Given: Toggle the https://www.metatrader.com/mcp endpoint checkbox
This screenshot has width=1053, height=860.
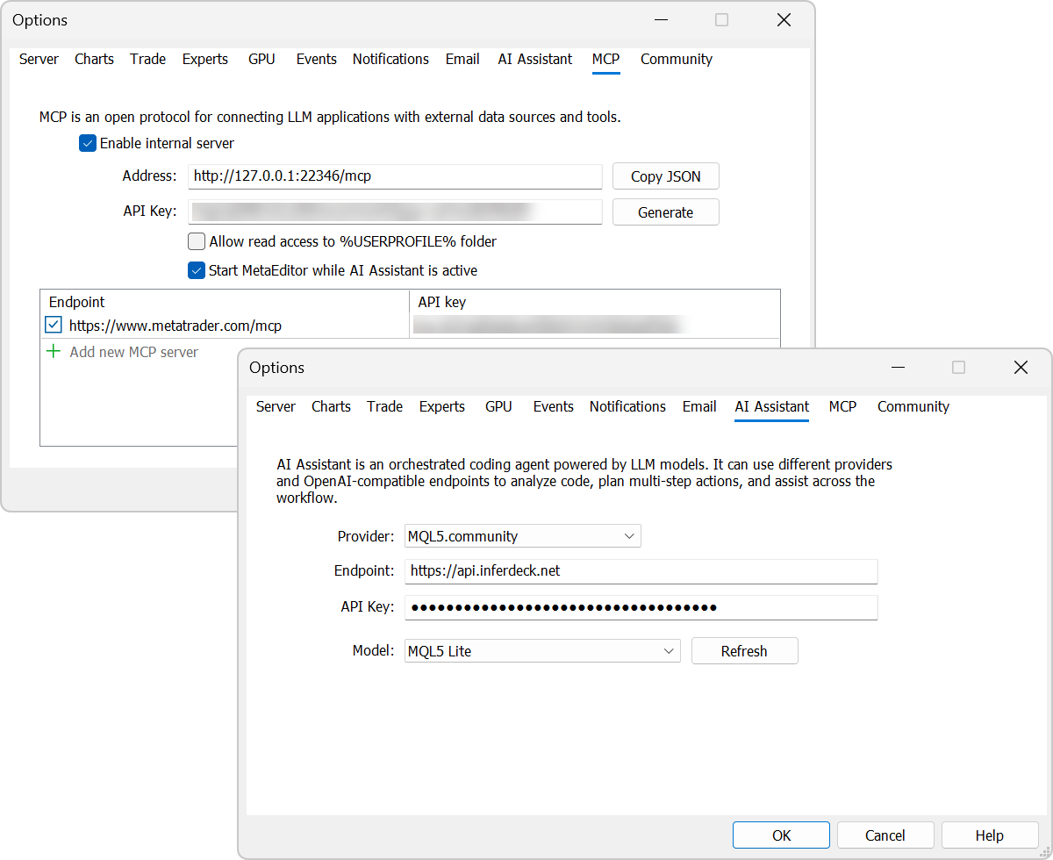Looking at the screenshot, I should coord(54,326).
